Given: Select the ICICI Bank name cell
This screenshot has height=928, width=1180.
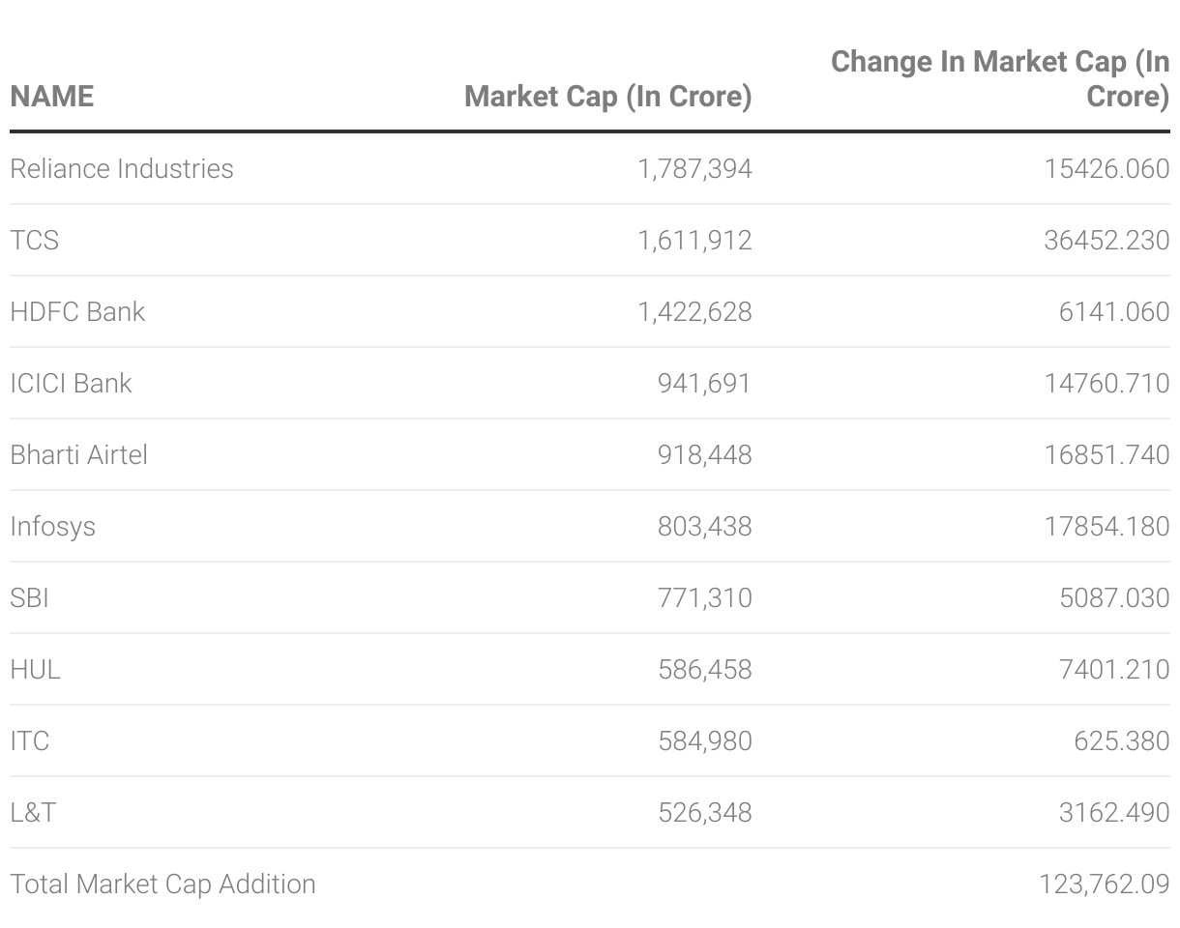Looking at the screenshot, I should 71,383.
